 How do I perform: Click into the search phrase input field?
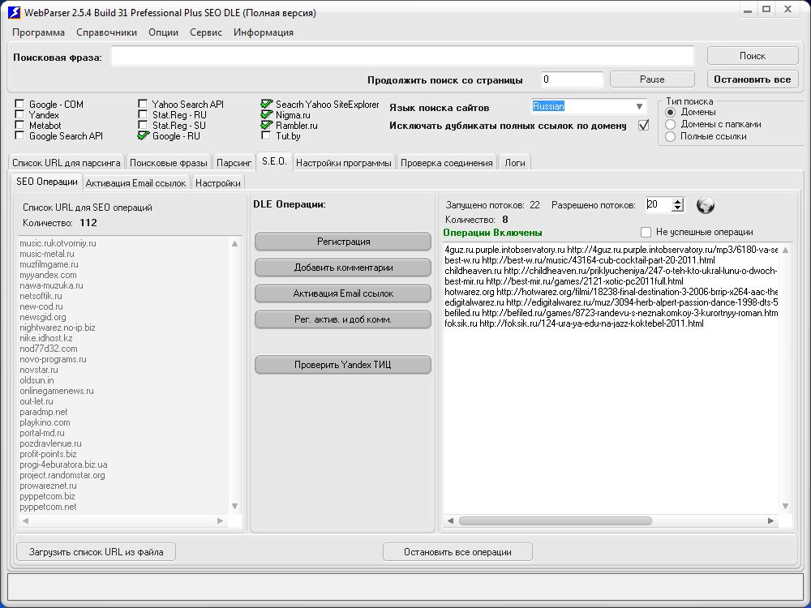(x=402, y=57)
